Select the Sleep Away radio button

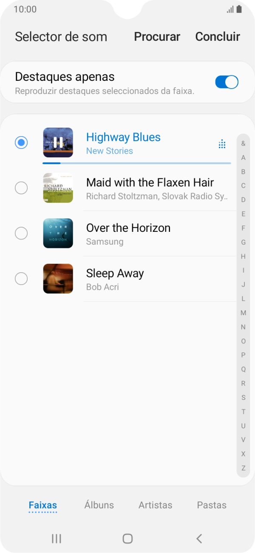pyautogui.click(x=21, y=279)
